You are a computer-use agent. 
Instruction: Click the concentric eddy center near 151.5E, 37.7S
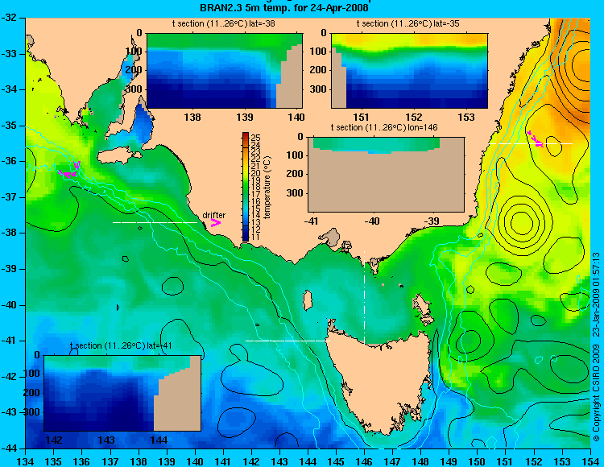[x=521, y=222]
